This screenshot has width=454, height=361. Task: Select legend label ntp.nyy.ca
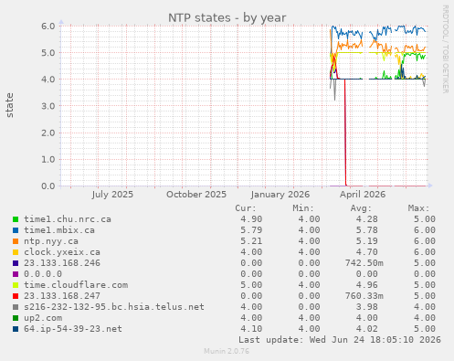(x=51, y=241)
